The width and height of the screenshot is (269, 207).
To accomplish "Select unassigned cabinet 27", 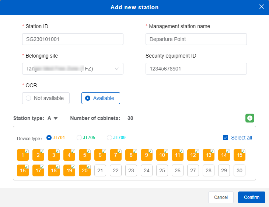I will click(193, 170).
